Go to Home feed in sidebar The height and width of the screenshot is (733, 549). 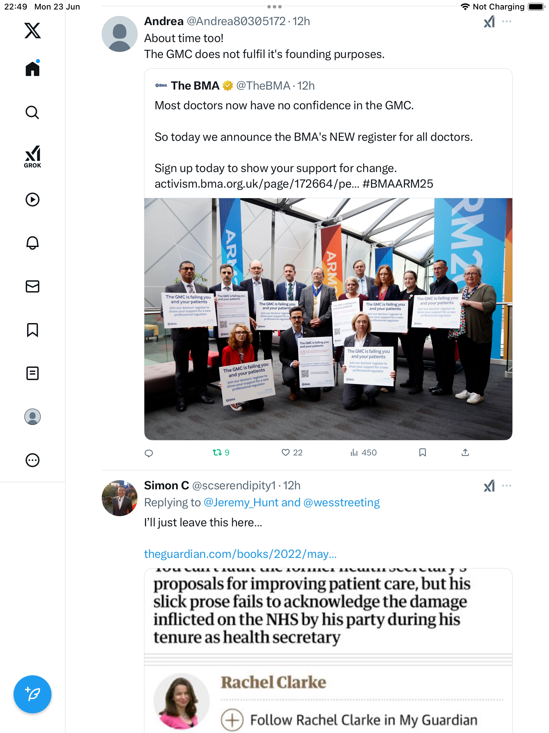pyautogui.click(x=33, y=68)
